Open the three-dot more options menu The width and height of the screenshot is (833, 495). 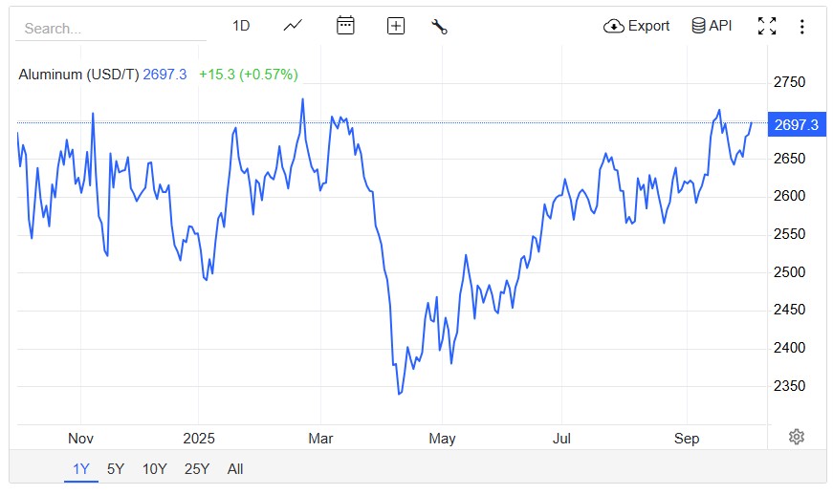(801, 26)
